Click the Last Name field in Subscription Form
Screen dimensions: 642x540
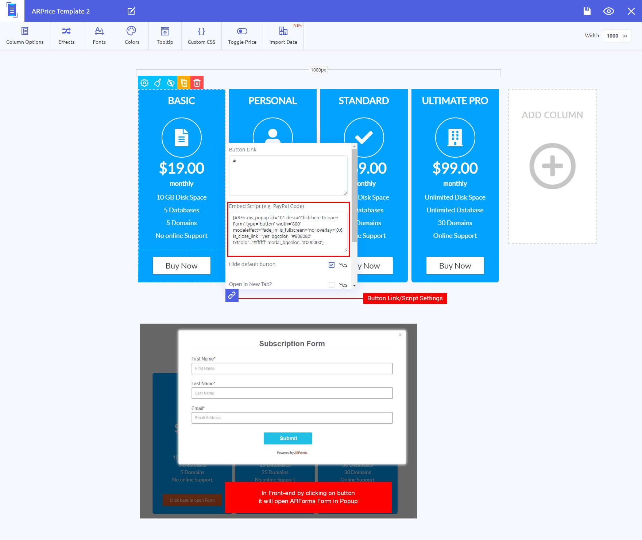tap(292, 393)
